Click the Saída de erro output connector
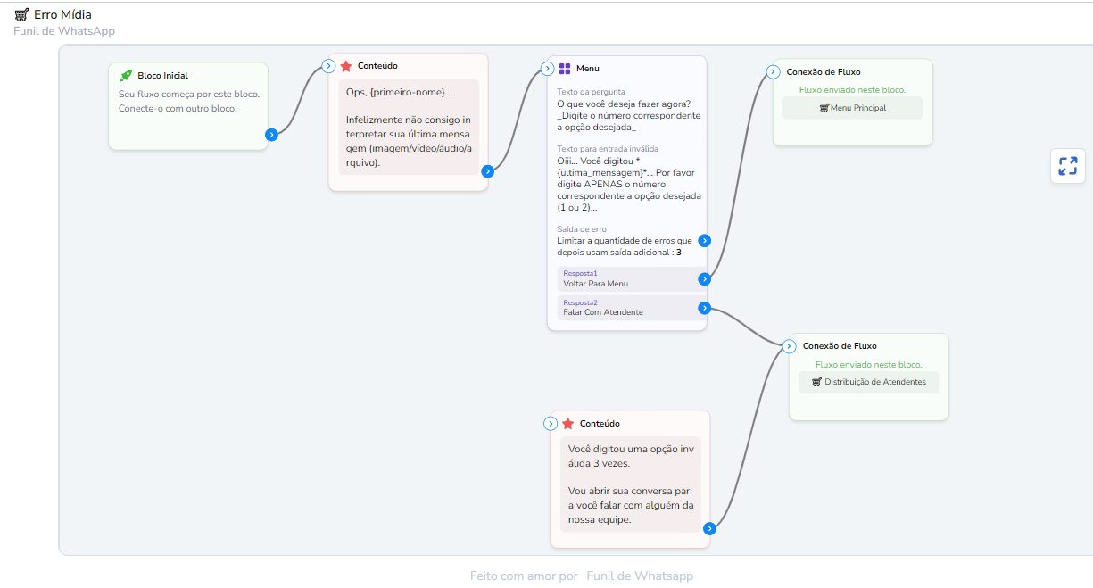Viewport: 1093px width, 588px height. tap(704, 240)
